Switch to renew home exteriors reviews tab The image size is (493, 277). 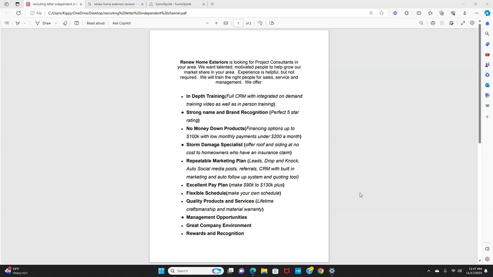pyautogui.click(x=116, y=4)
